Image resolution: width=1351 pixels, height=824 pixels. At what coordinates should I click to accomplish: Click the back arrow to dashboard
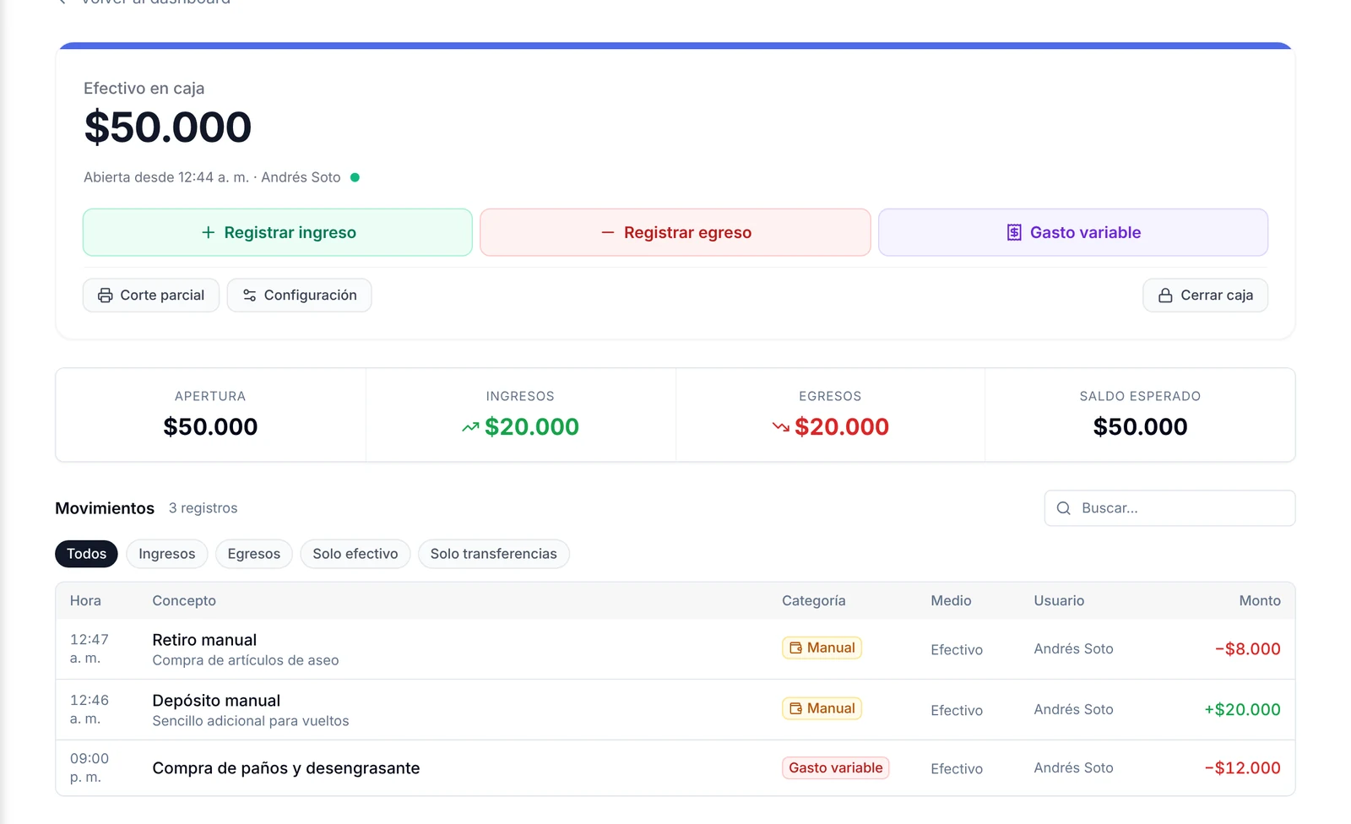[x=62, y=2]
